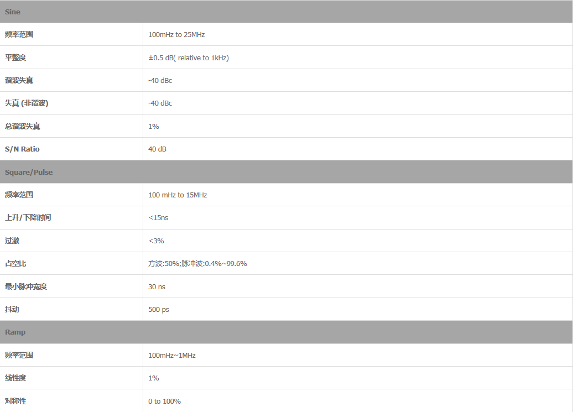
Task: Select the "500 ps" jitter value
Action: [159, 310]
